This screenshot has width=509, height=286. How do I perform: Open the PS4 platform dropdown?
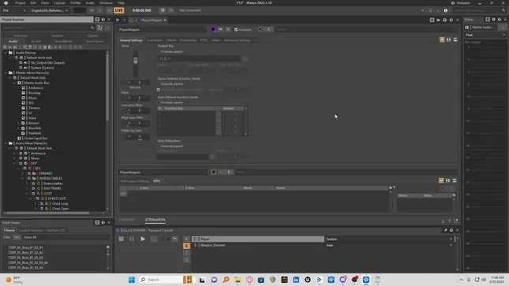[x=14, y=10]
